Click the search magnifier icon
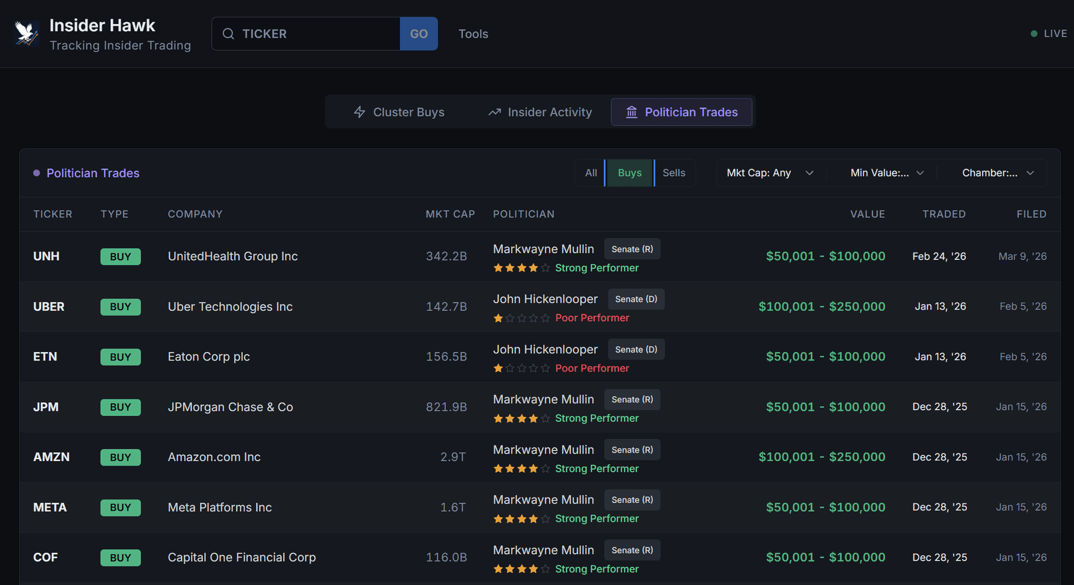Screen dimensions: 1074x585 pos(228,34)
